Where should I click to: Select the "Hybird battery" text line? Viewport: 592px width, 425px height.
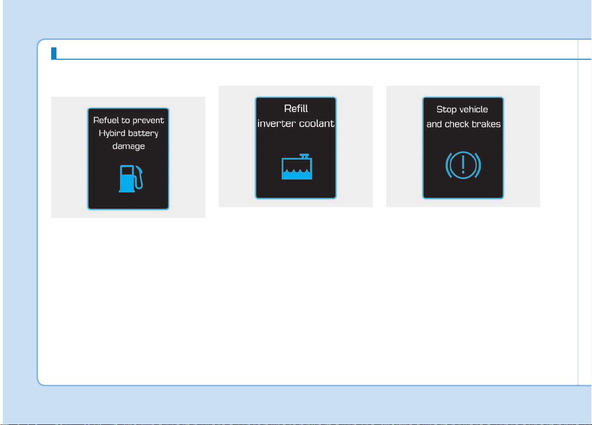click(128, 134)
